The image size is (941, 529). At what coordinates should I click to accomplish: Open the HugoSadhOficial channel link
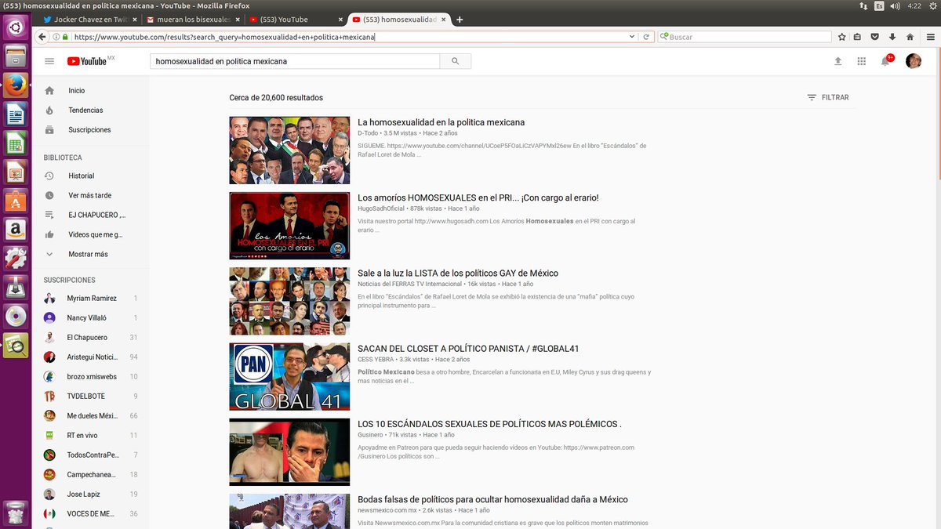381,209
